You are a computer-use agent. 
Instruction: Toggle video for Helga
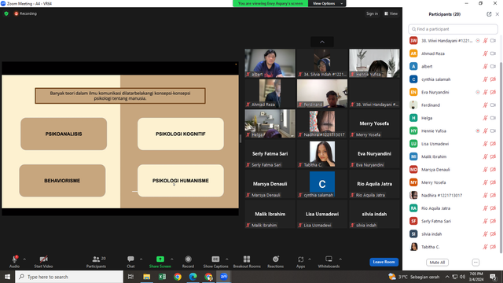tap(494, 118)
